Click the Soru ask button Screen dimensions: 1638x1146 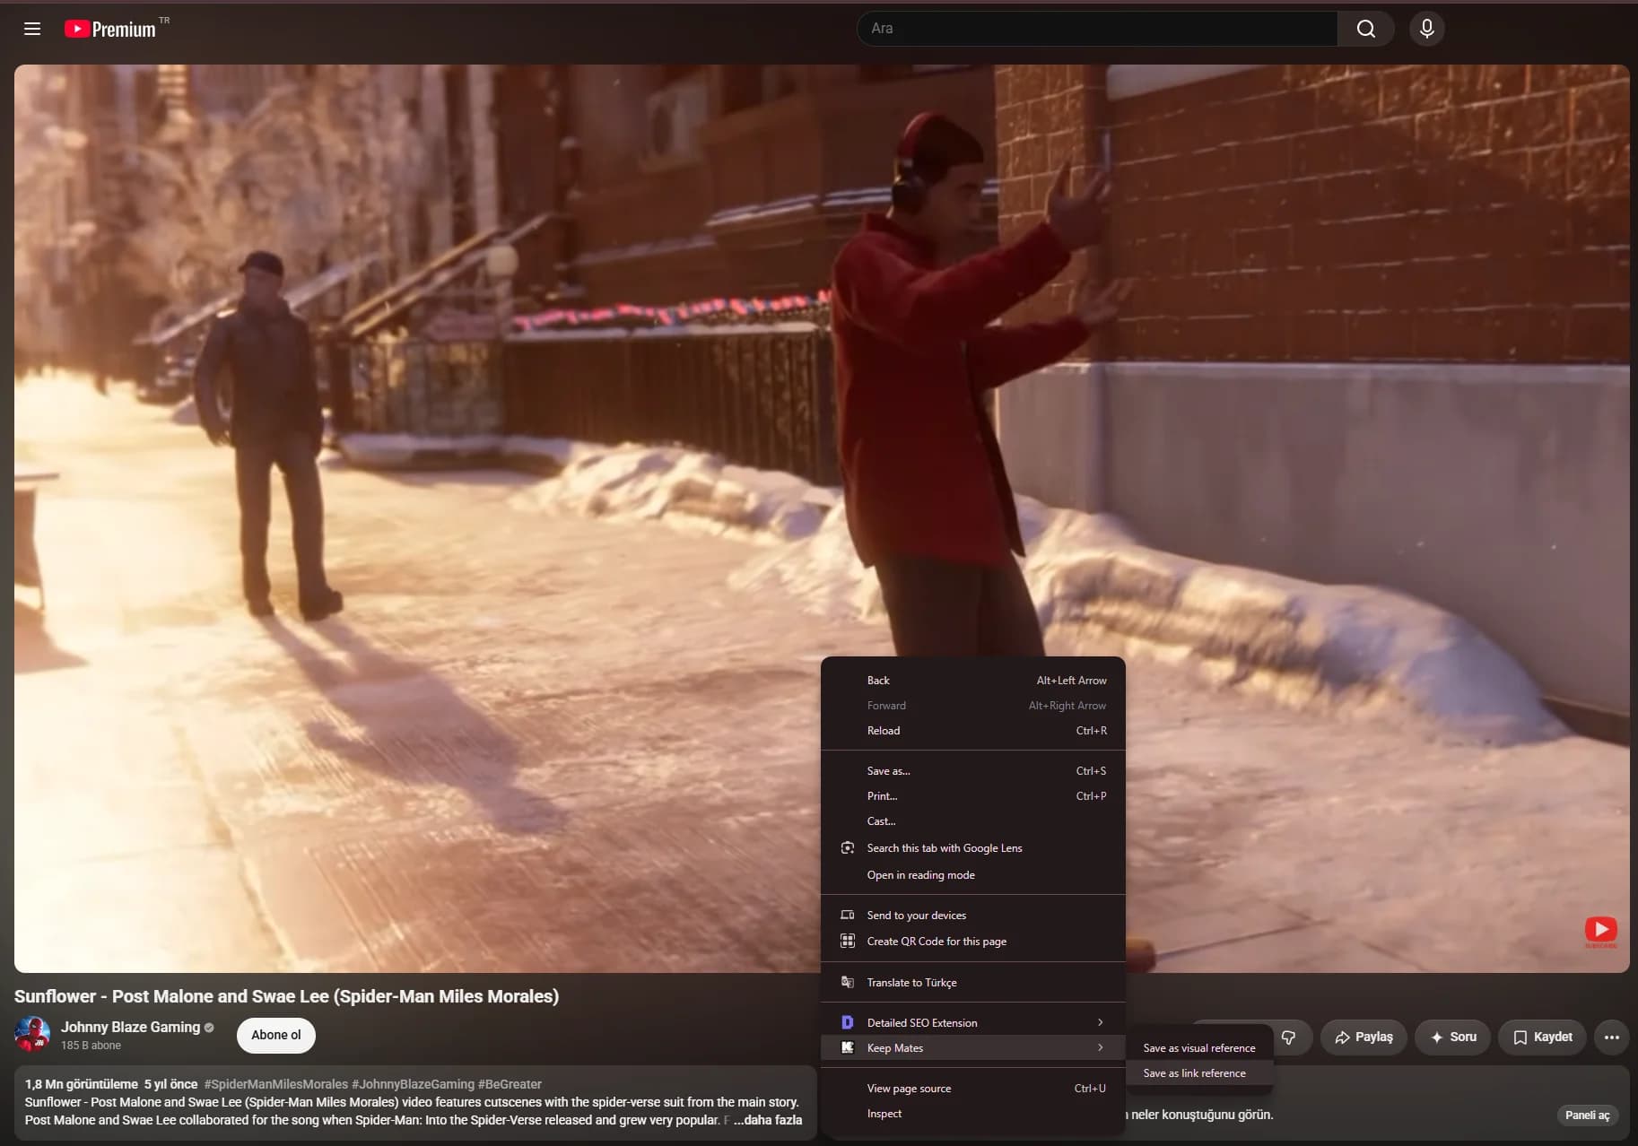[1452, 1037]
